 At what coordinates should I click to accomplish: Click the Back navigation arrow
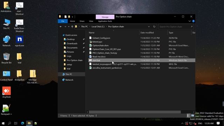[x=61, y=27]
